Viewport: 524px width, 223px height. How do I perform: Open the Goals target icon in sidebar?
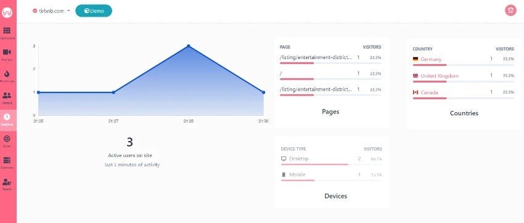point(7,139)
